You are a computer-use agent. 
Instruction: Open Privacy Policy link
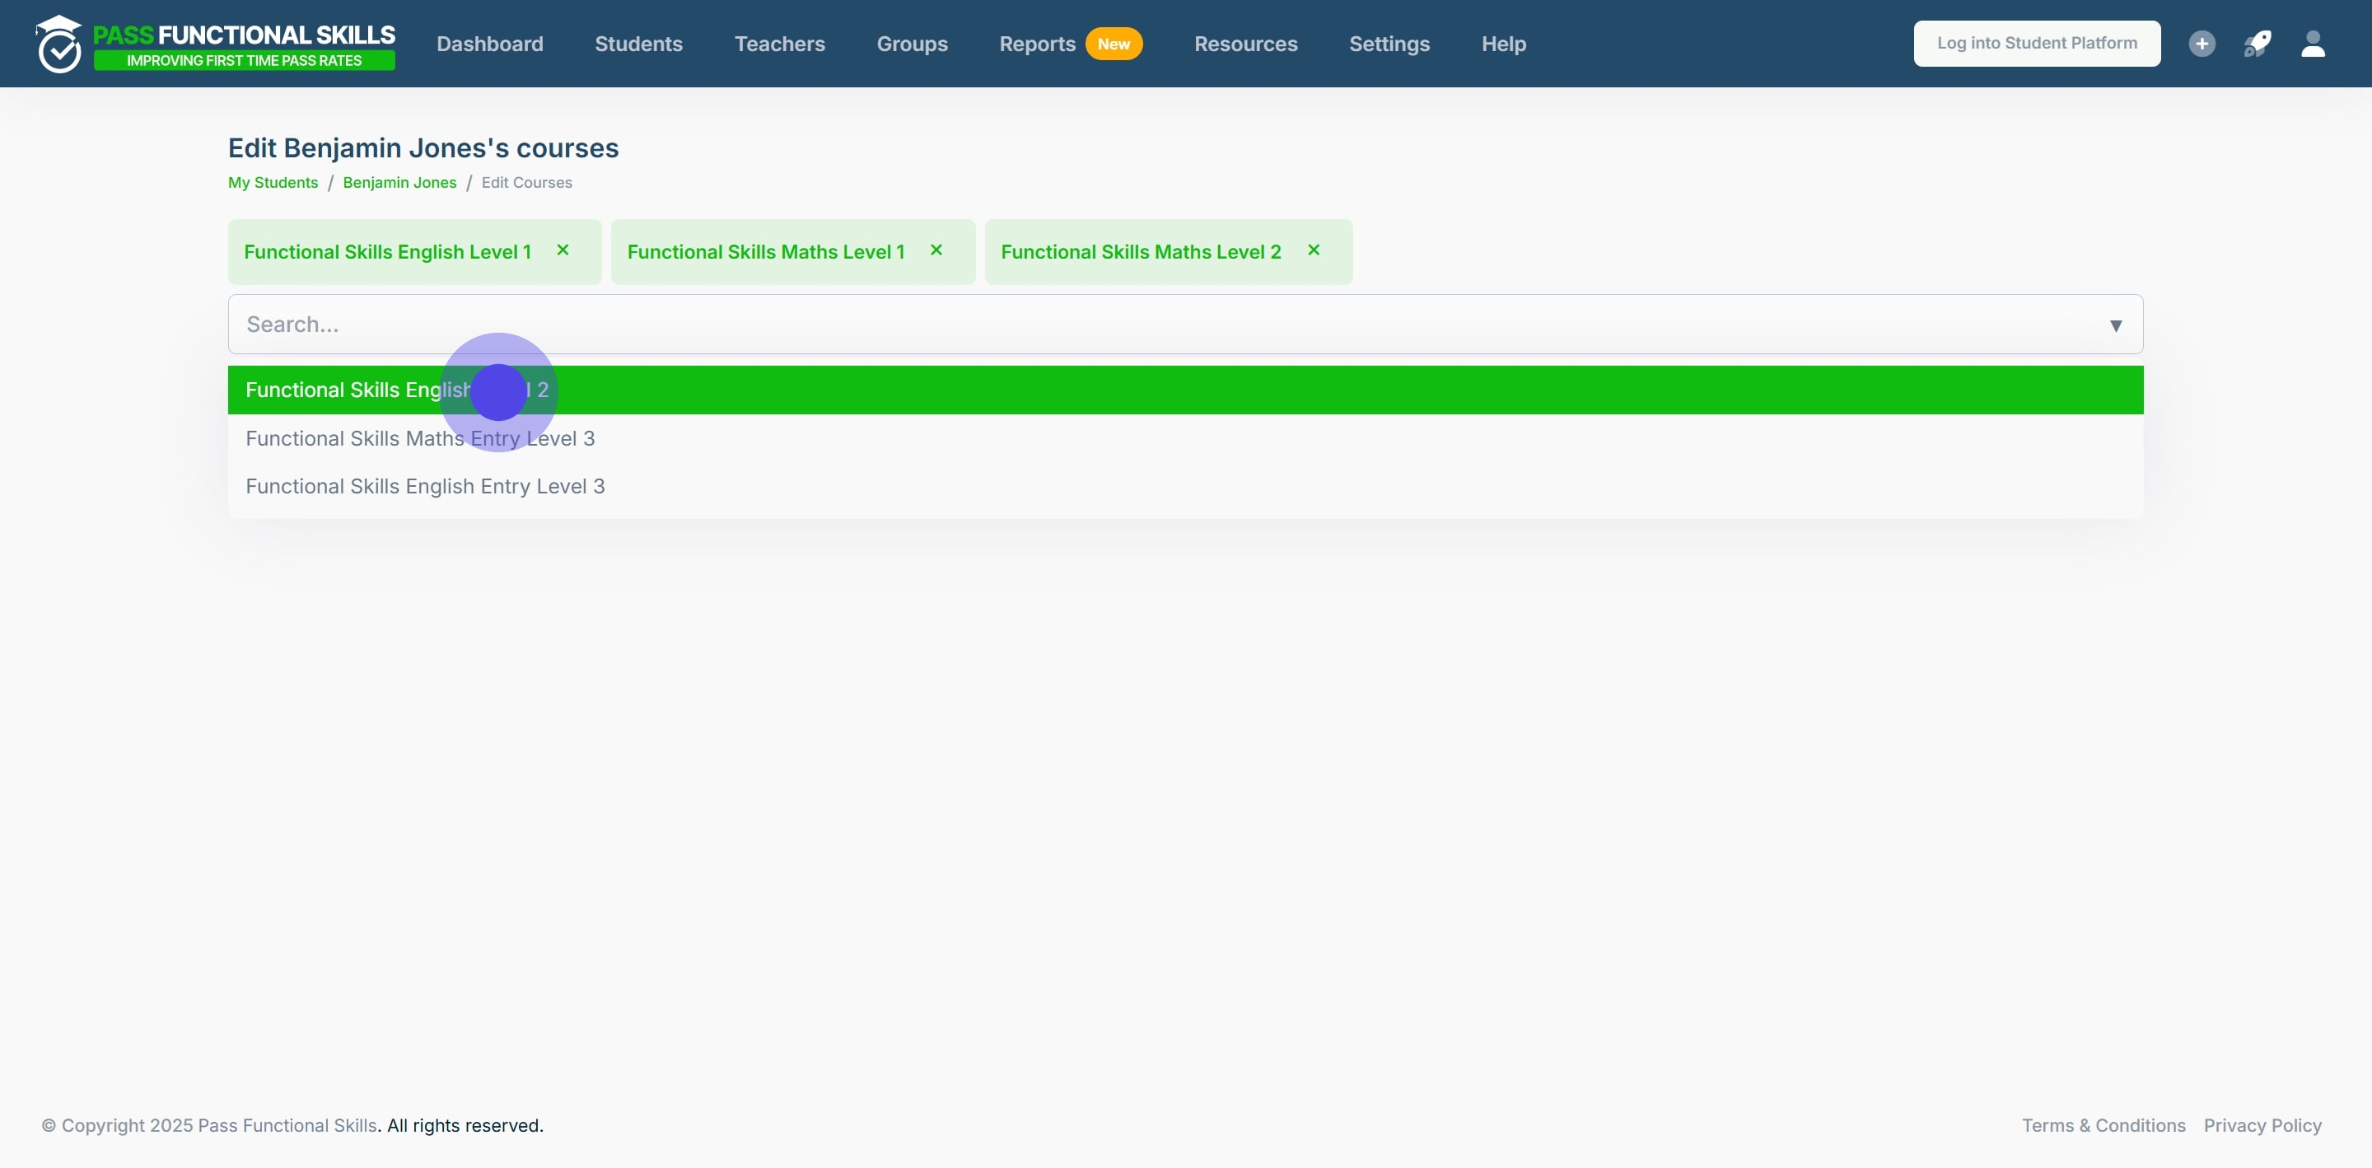tap(2262, 1124)
